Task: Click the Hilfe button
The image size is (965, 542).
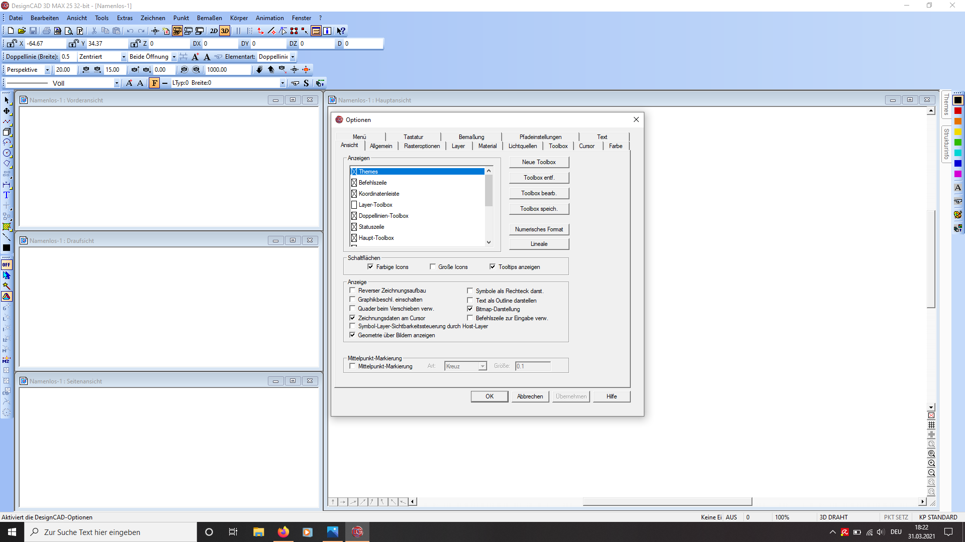Action: click(x=612, y=396)
